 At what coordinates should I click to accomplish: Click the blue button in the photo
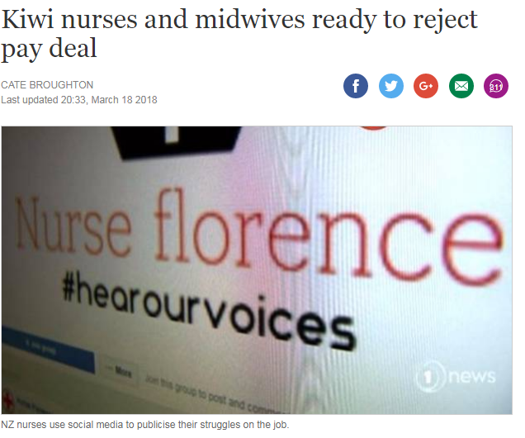click(x=48, y=350)
